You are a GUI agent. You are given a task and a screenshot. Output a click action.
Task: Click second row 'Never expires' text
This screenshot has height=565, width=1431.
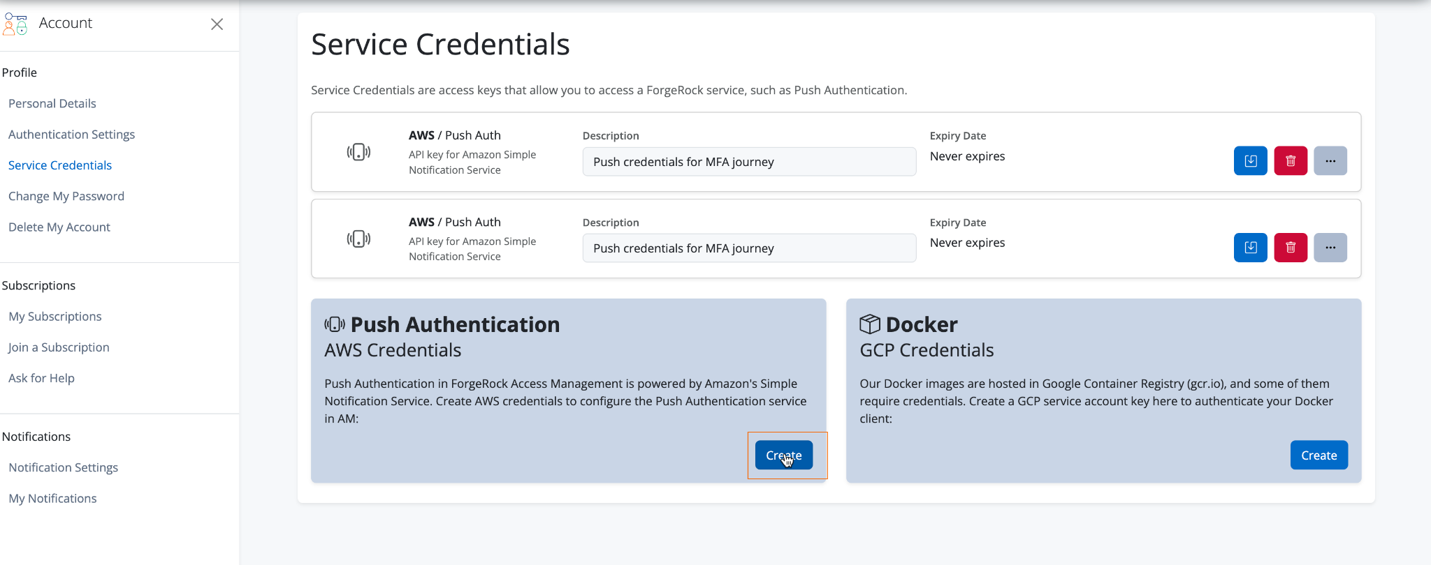[x=967, y=243]
